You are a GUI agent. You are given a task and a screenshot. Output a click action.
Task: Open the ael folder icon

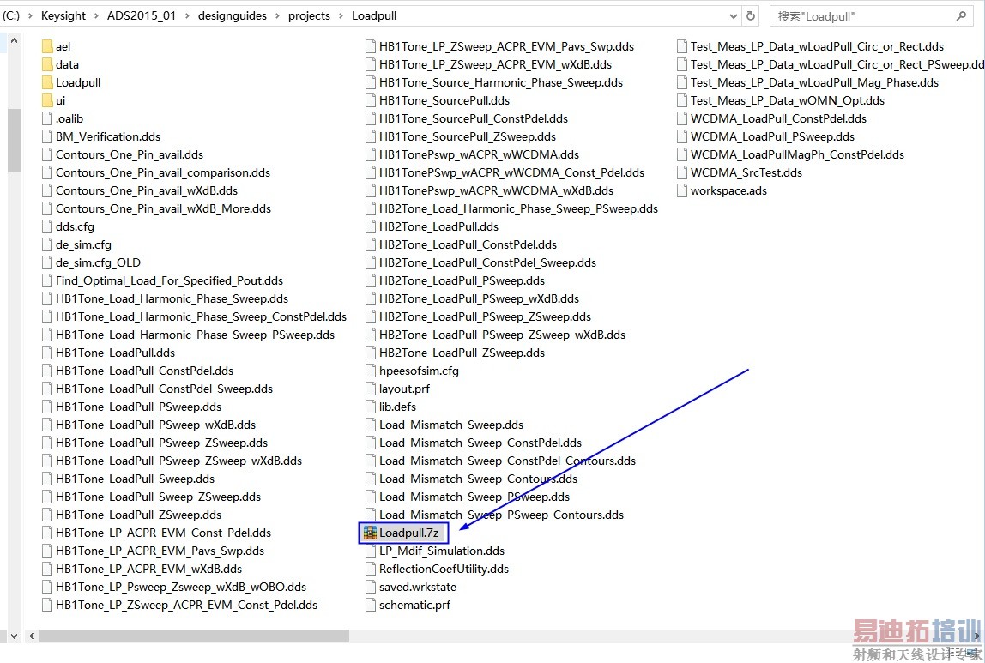pyautogui.click(x=47, y=46)
